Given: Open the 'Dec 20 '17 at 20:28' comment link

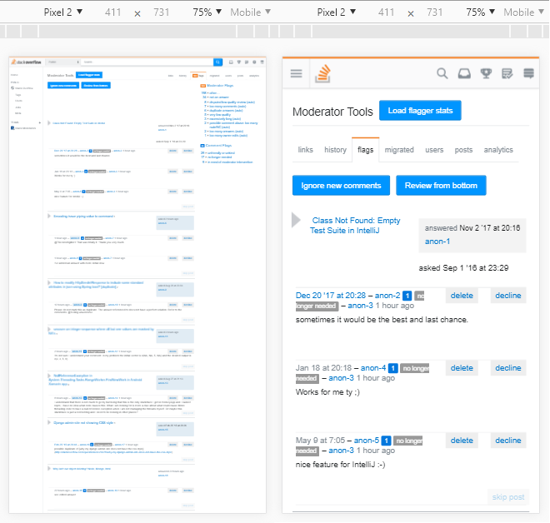Looking at the screenshot, I should click(331, 296).
